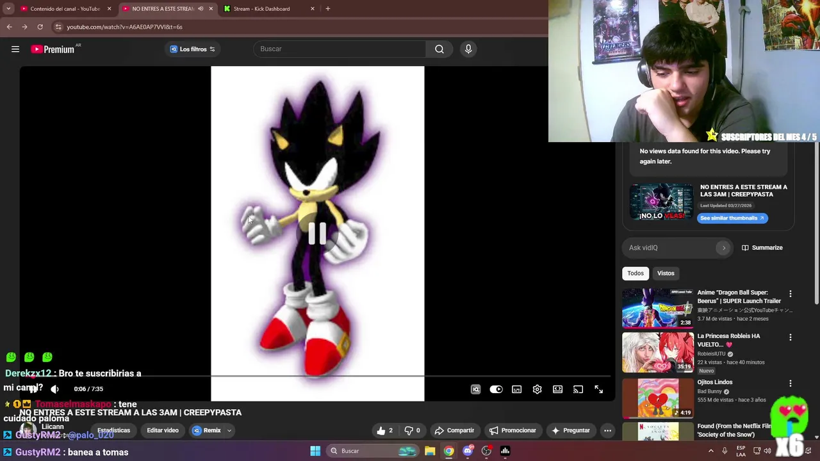
Task: Open the Los filtros vidIQ dropdown
Action: pyautogui.click(x=192, y=49)
